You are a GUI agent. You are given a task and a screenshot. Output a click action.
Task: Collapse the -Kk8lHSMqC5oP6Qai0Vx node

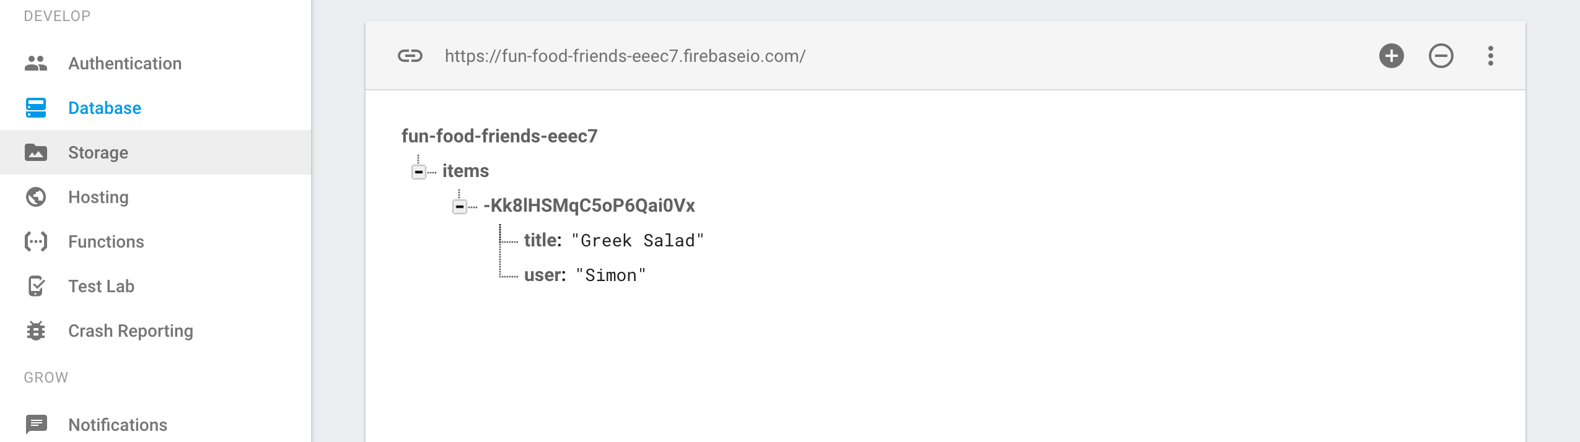pyautogui.click(x=460, y=206)
